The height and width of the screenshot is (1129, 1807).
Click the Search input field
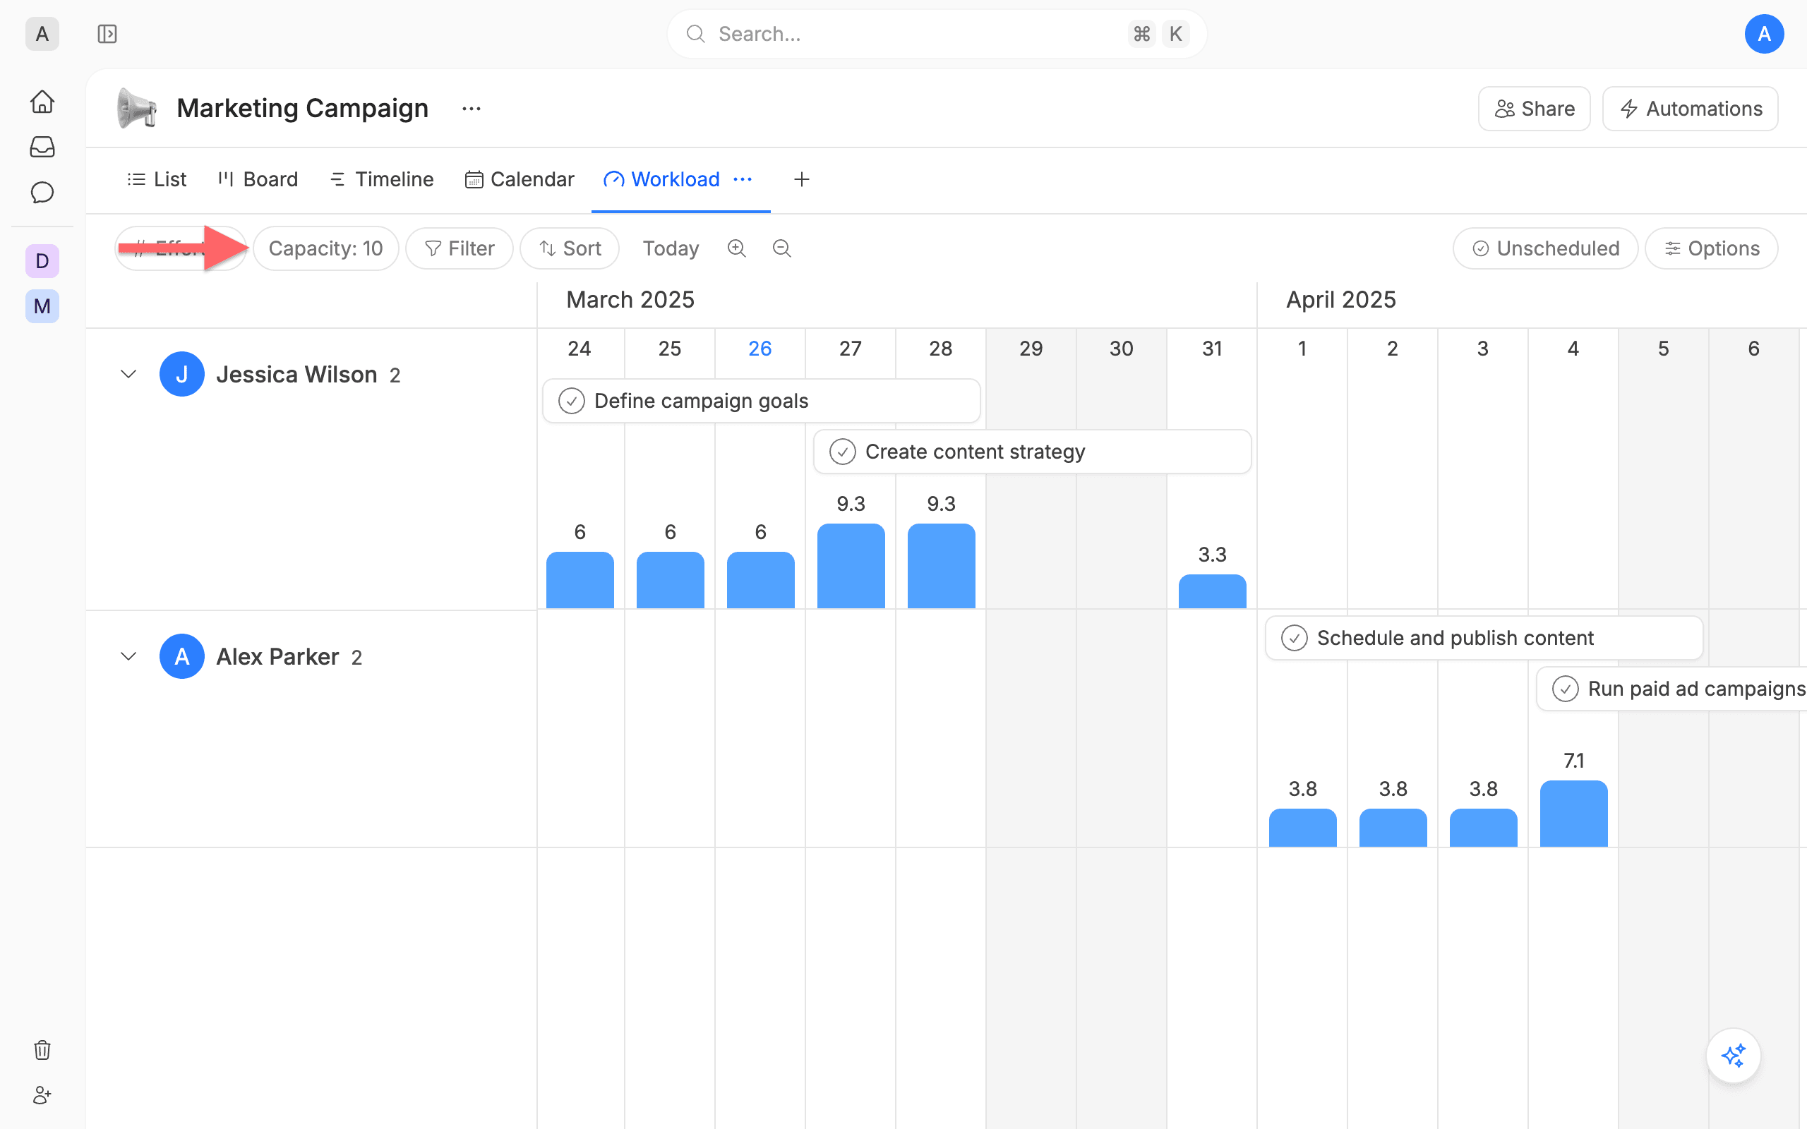(937, 34)
